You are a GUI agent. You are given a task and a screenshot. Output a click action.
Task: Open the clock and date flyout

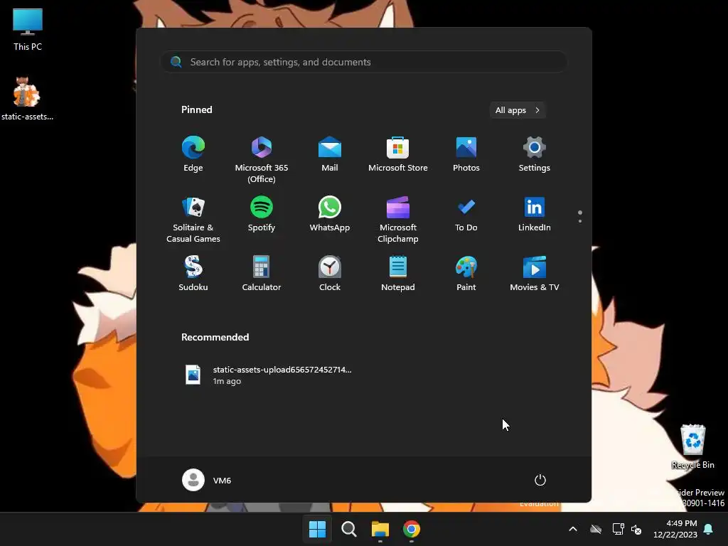pyautogui.click(x=675, y=529)
